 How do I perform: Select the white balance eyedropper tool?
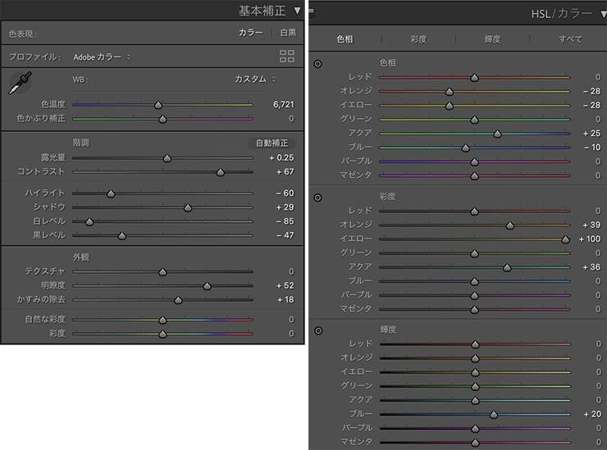(x=20, y=83)
